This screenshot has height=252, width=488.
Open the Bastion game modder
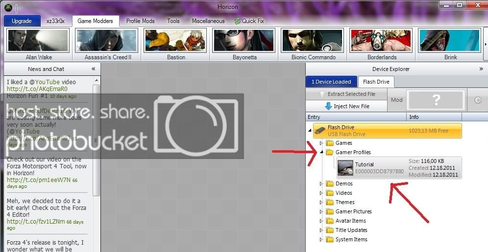coord(175,41)
